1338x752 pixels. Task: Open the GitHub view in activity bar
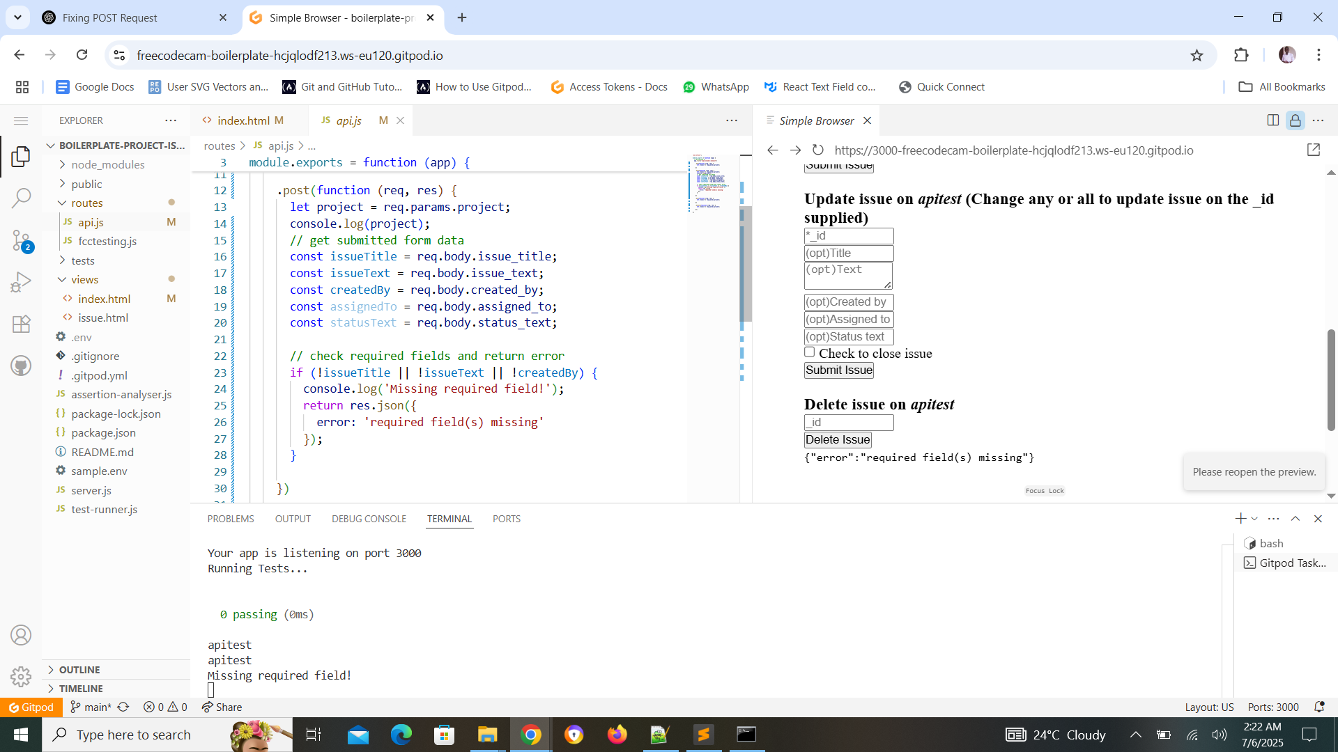(x=21, y=366)
